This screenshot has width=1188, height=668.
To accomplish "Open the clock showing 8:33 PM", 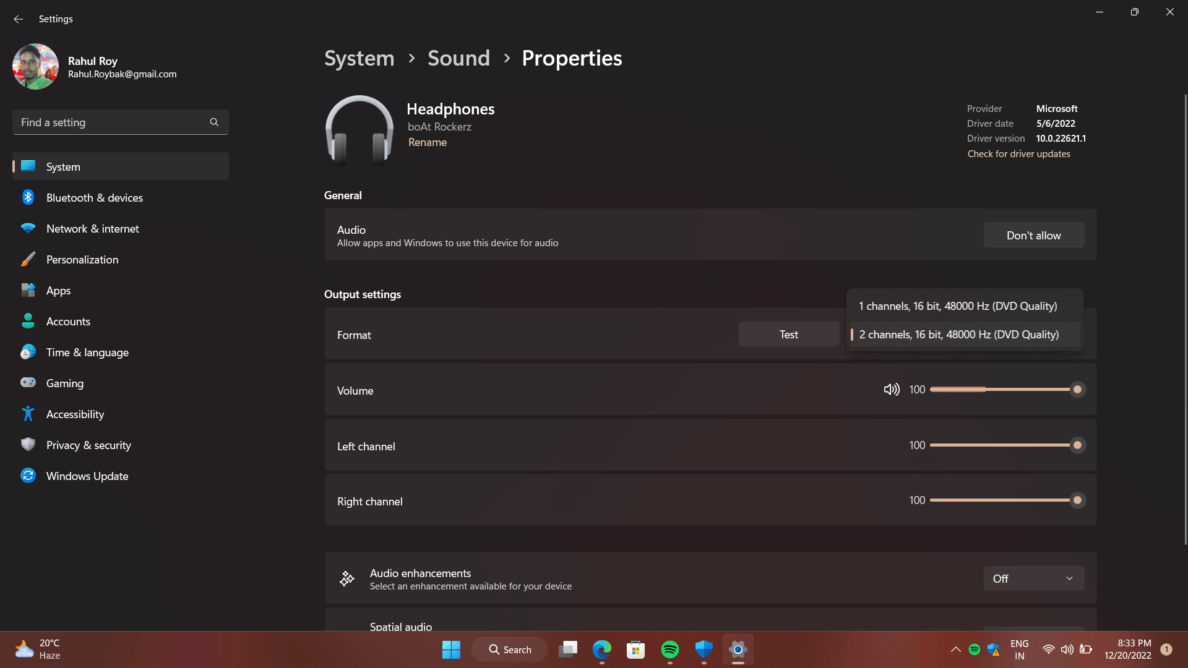I will (x=1127, y=649).
